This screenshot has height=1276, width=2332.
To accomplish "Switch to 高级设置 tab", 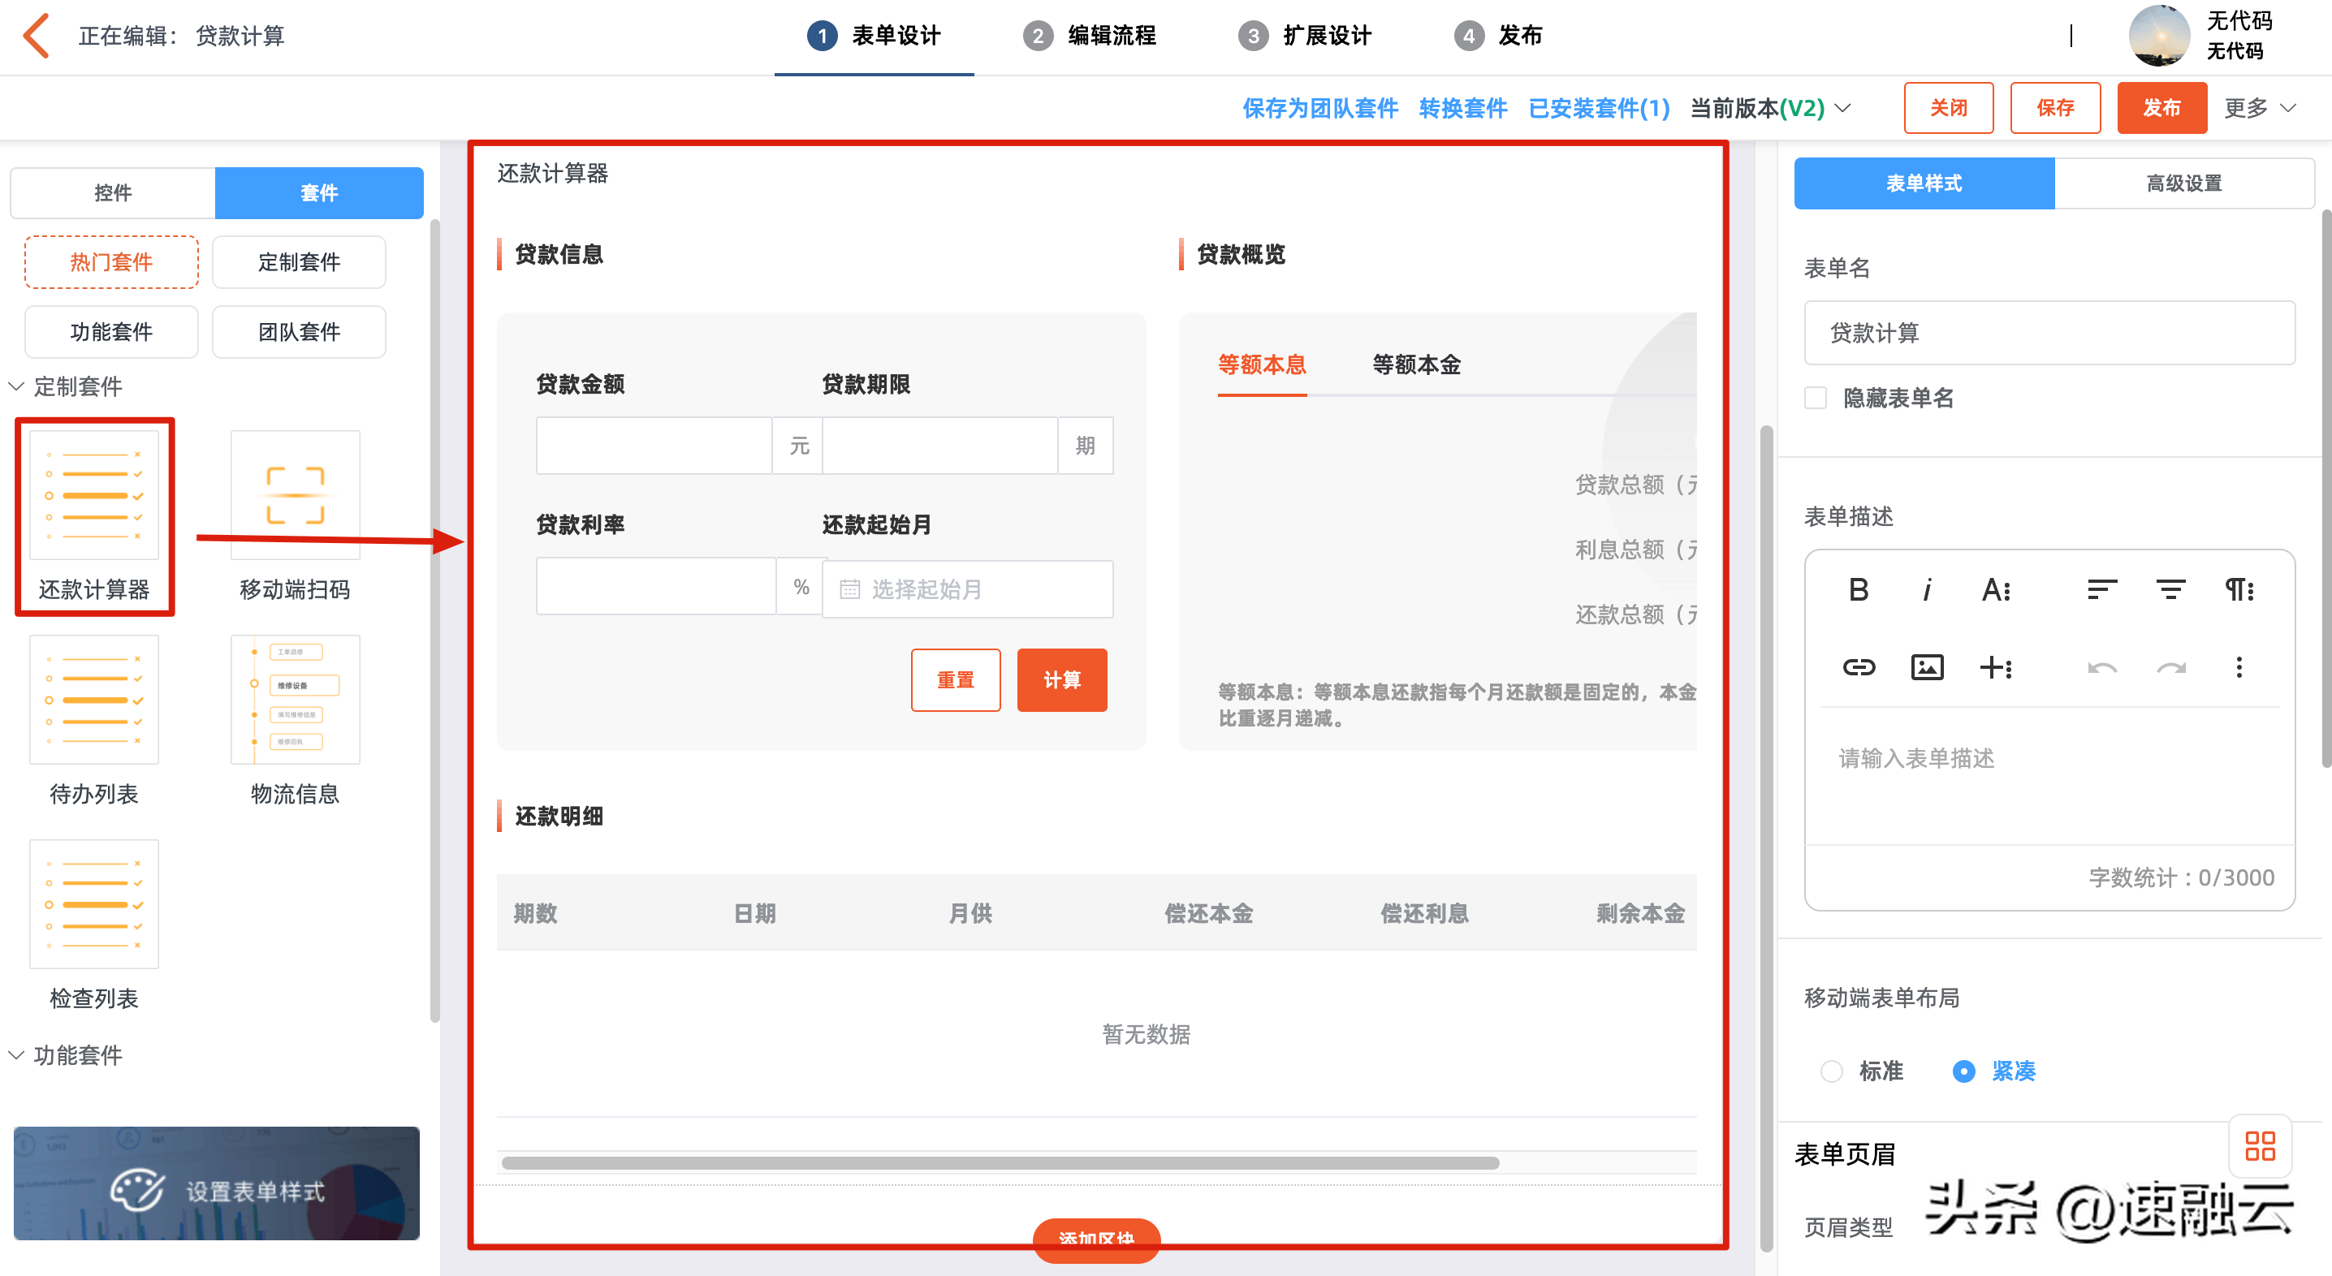I will [x=2183, y=183].
